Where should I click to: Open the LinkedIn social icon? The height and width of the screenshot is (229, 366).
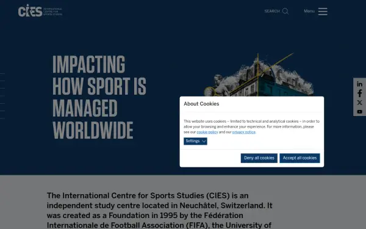pos(359,84)
